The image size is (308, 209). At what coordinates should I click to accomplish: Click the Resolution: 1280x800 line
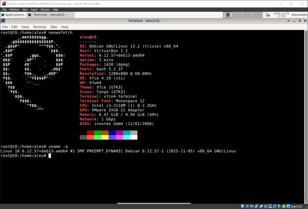[116, 73]
